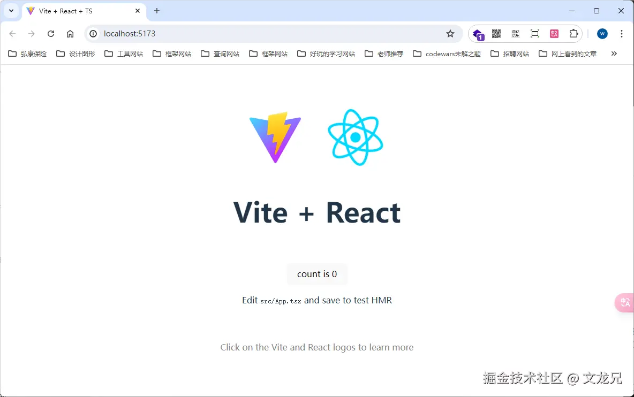This screenshot has height=397, width=634.
Task: Open the Extensions puzzle piece menu
Action: click(x=573, y=34)
